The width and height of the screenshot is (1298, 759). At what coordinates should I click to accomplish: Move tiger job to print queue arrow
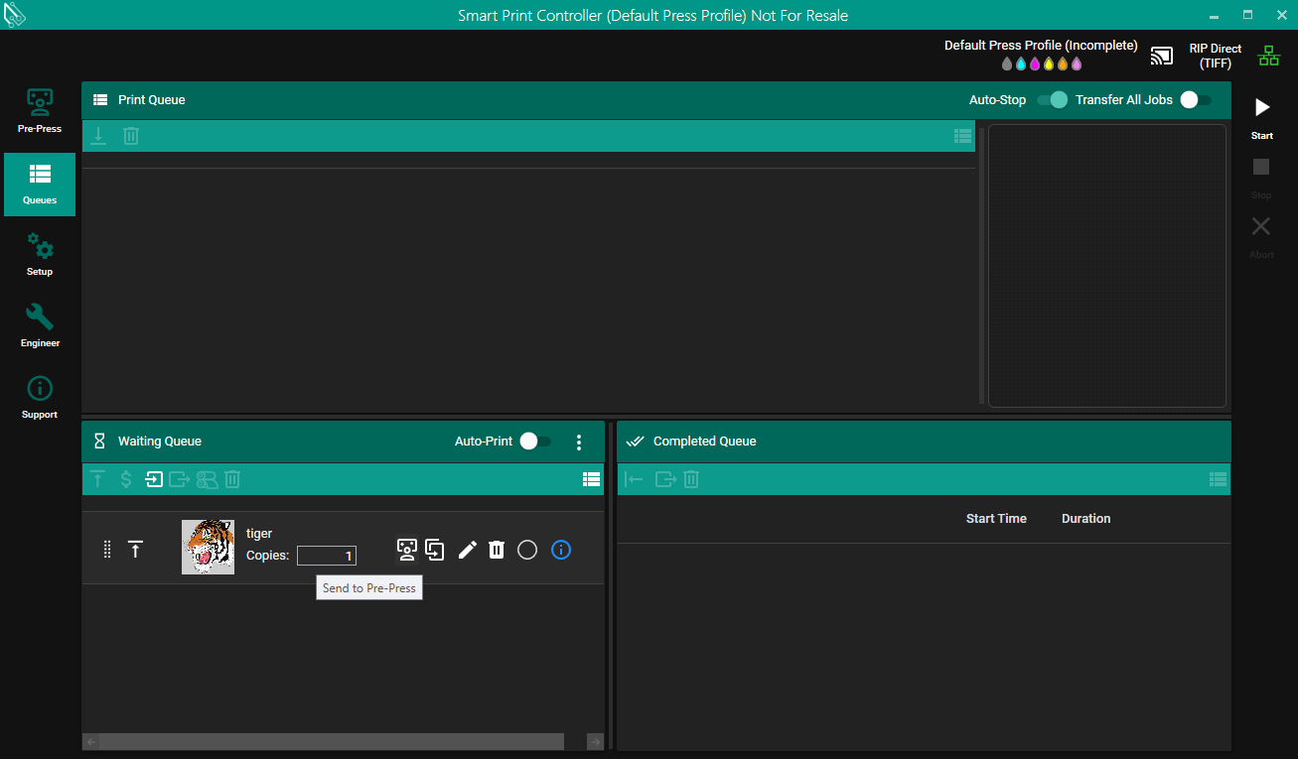pos(136,550)
